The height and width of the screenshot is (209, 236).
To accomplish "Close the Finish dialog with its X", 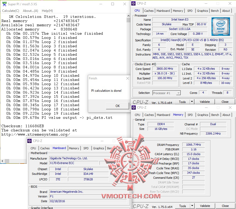I will pyautogui.click(x=128, y=78).
